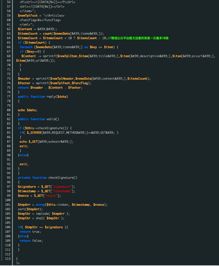
Task: Click the '}else{' on line 108
Action: (23, 236)
